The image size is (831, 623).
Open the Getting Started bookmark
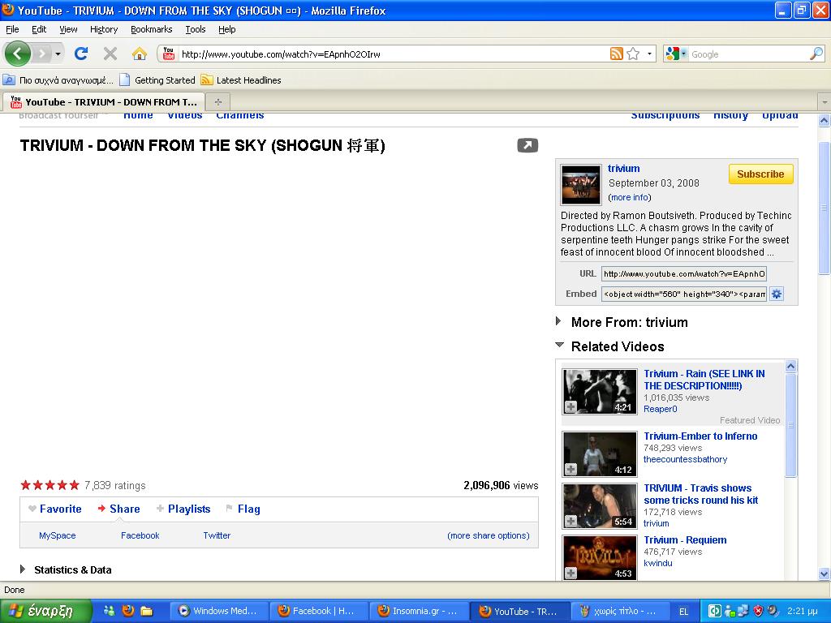157,80
